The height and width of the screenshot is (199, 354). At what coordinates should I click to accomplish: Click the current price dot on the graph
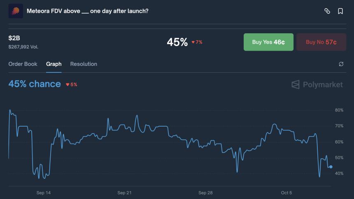tap(331, 167)
